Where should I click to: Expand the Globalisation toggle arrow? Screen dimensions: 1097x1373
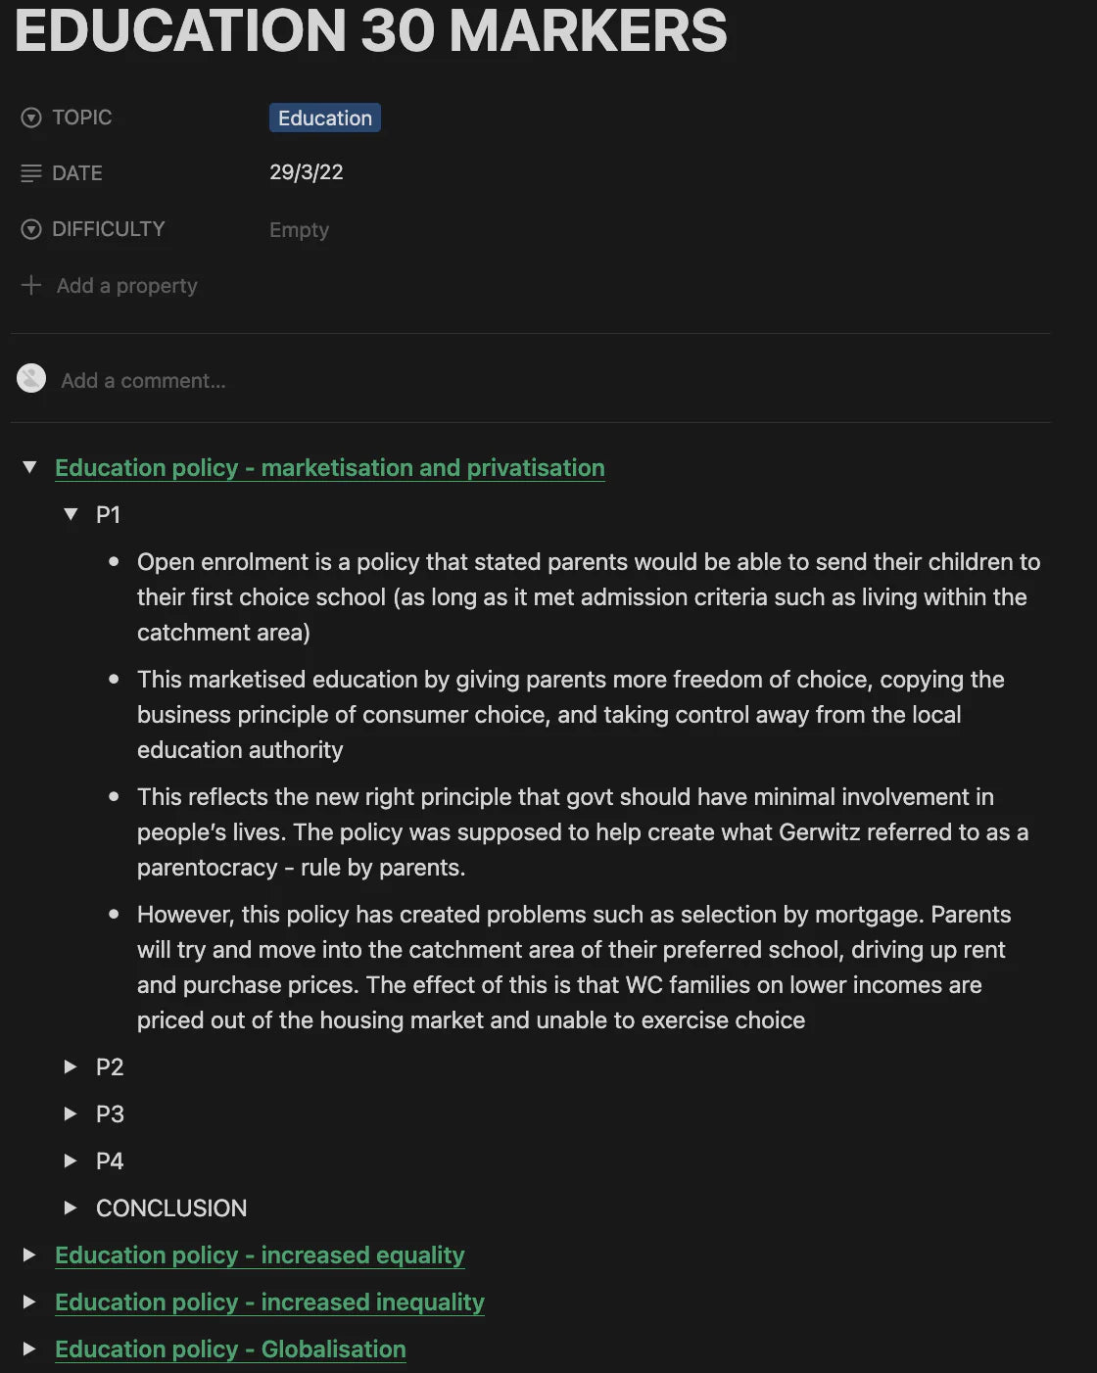pyautogui.click(x=29, y=1349)
